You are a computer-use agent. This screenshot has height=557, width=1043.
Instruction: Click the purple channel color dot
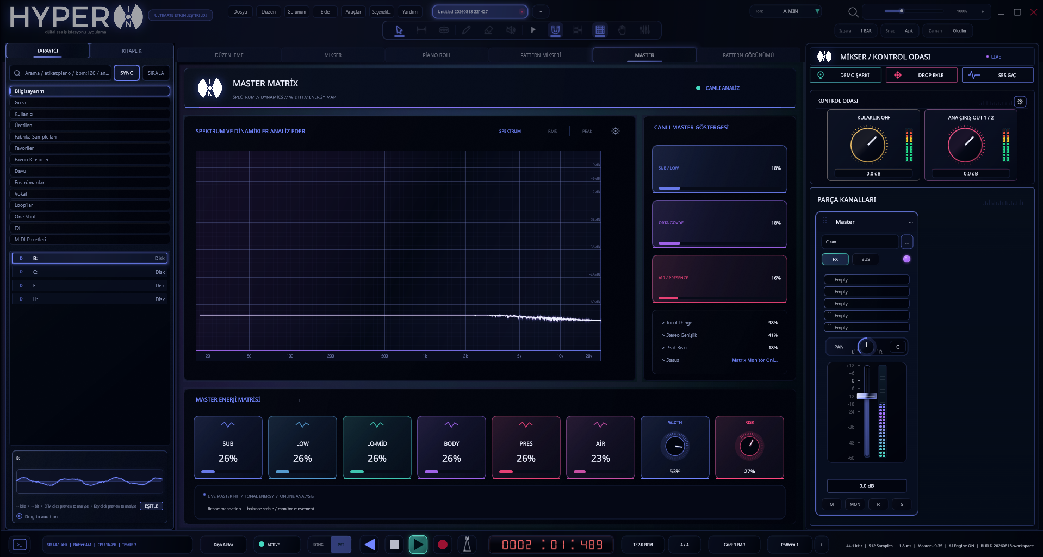click(907, 259)
